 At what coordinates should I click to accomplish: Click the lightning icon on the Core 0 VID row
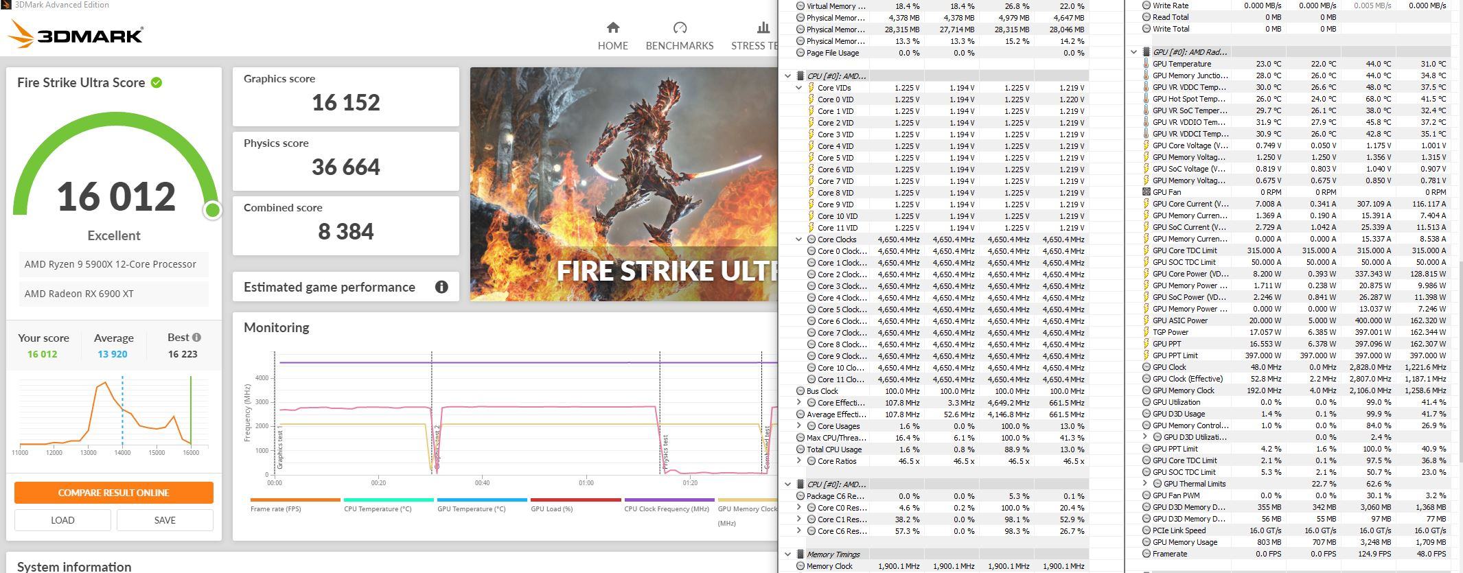pos(811,100)
